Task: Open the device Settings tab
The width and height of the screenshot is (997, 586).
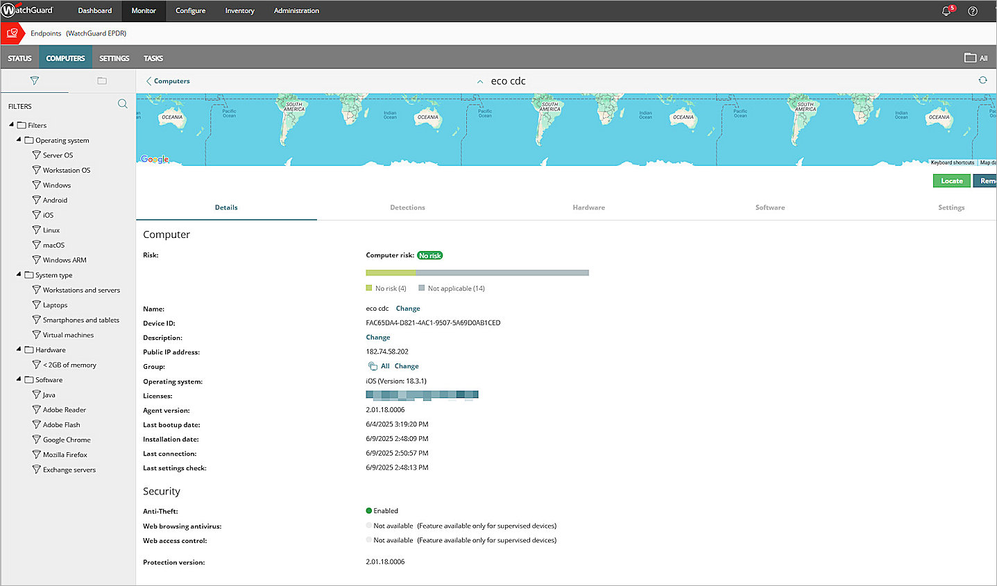Action: (x=951, y=207)
